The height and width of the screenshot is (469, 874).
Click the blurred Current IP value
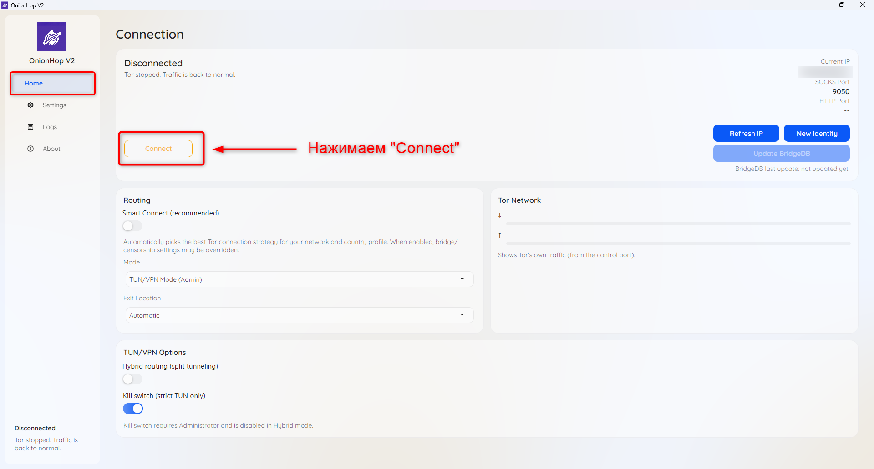825,72
